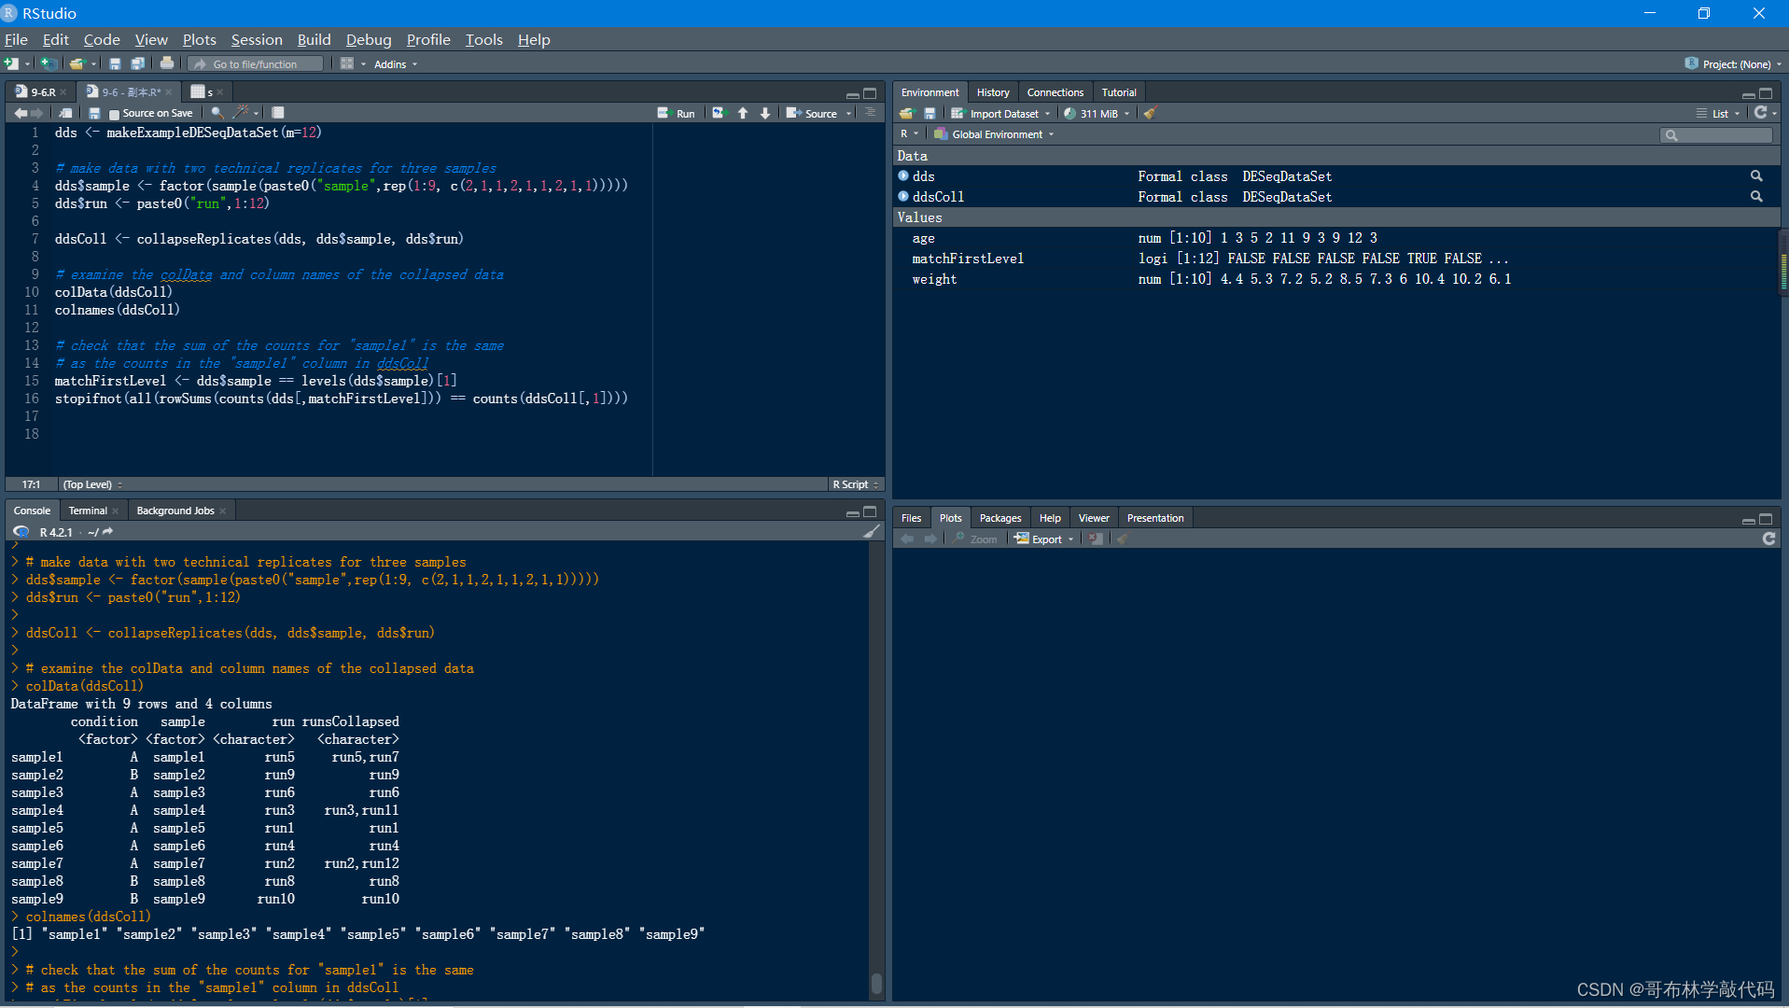Maximize the Source editor pane

pyautogui.click(x=870, y=93)
